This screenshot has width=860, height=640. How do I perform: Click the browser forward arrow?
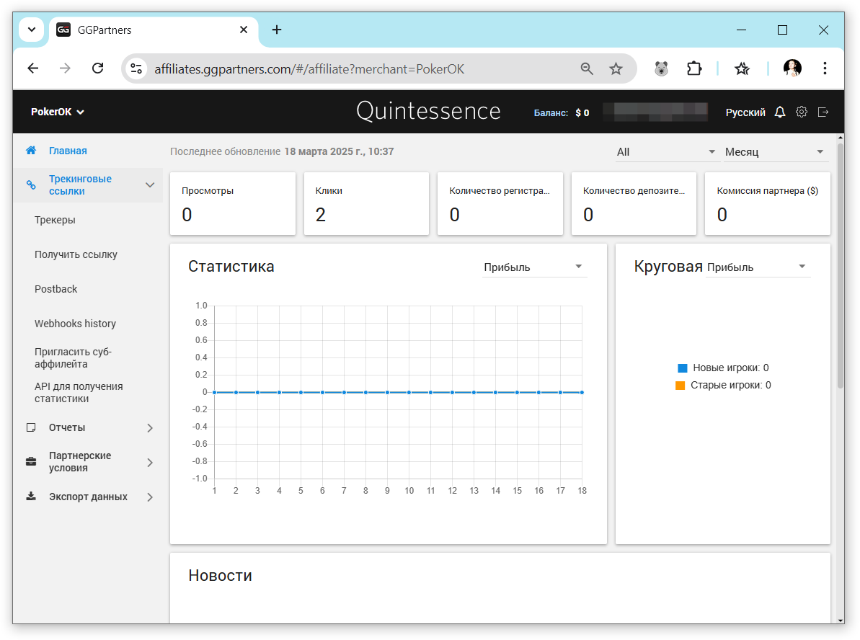[66, 68]
